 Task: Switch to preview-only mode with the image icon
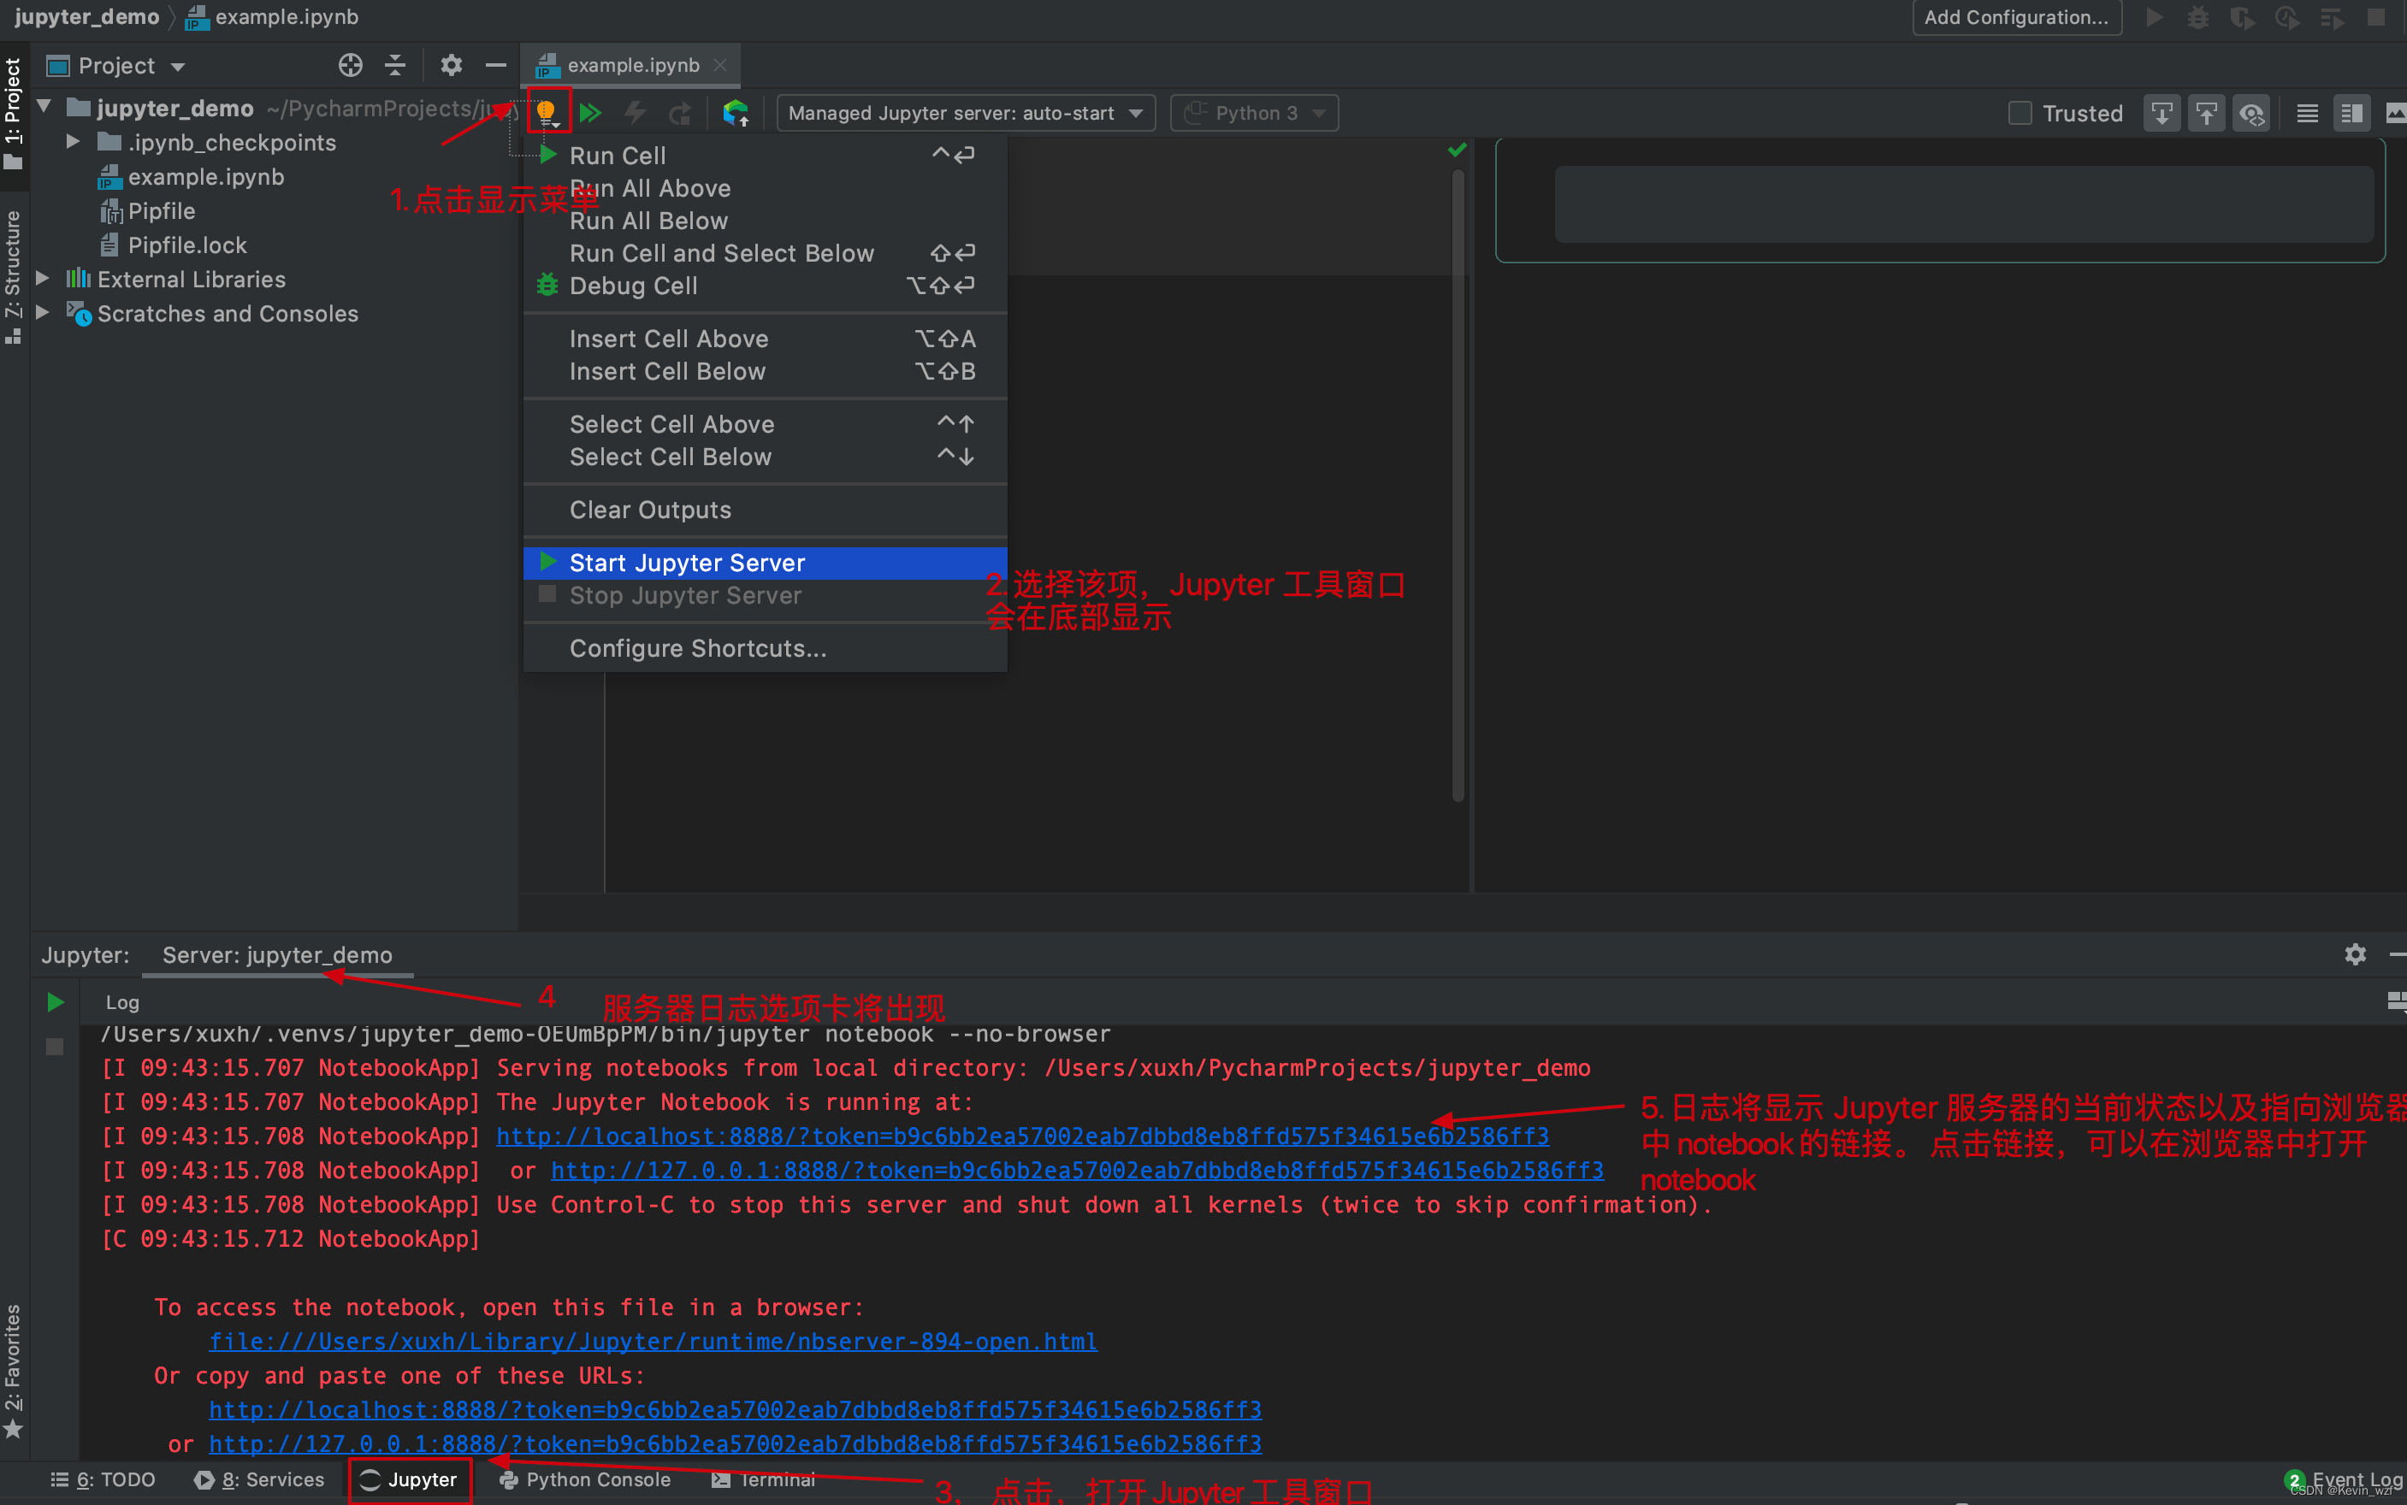[x=2397, y=113]
